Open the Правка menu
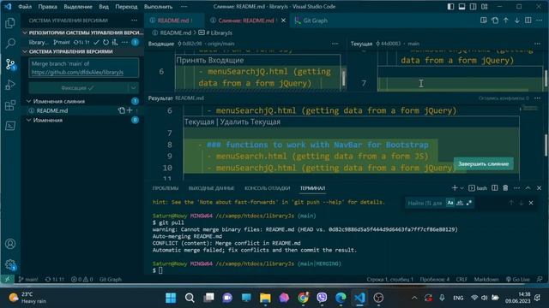This screenshot has width=549, height=308. coord(48,6)
